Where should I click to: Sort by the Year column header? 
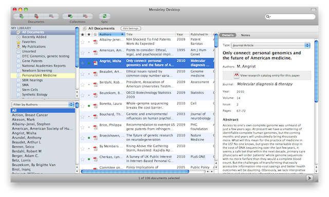pos(182,34)
